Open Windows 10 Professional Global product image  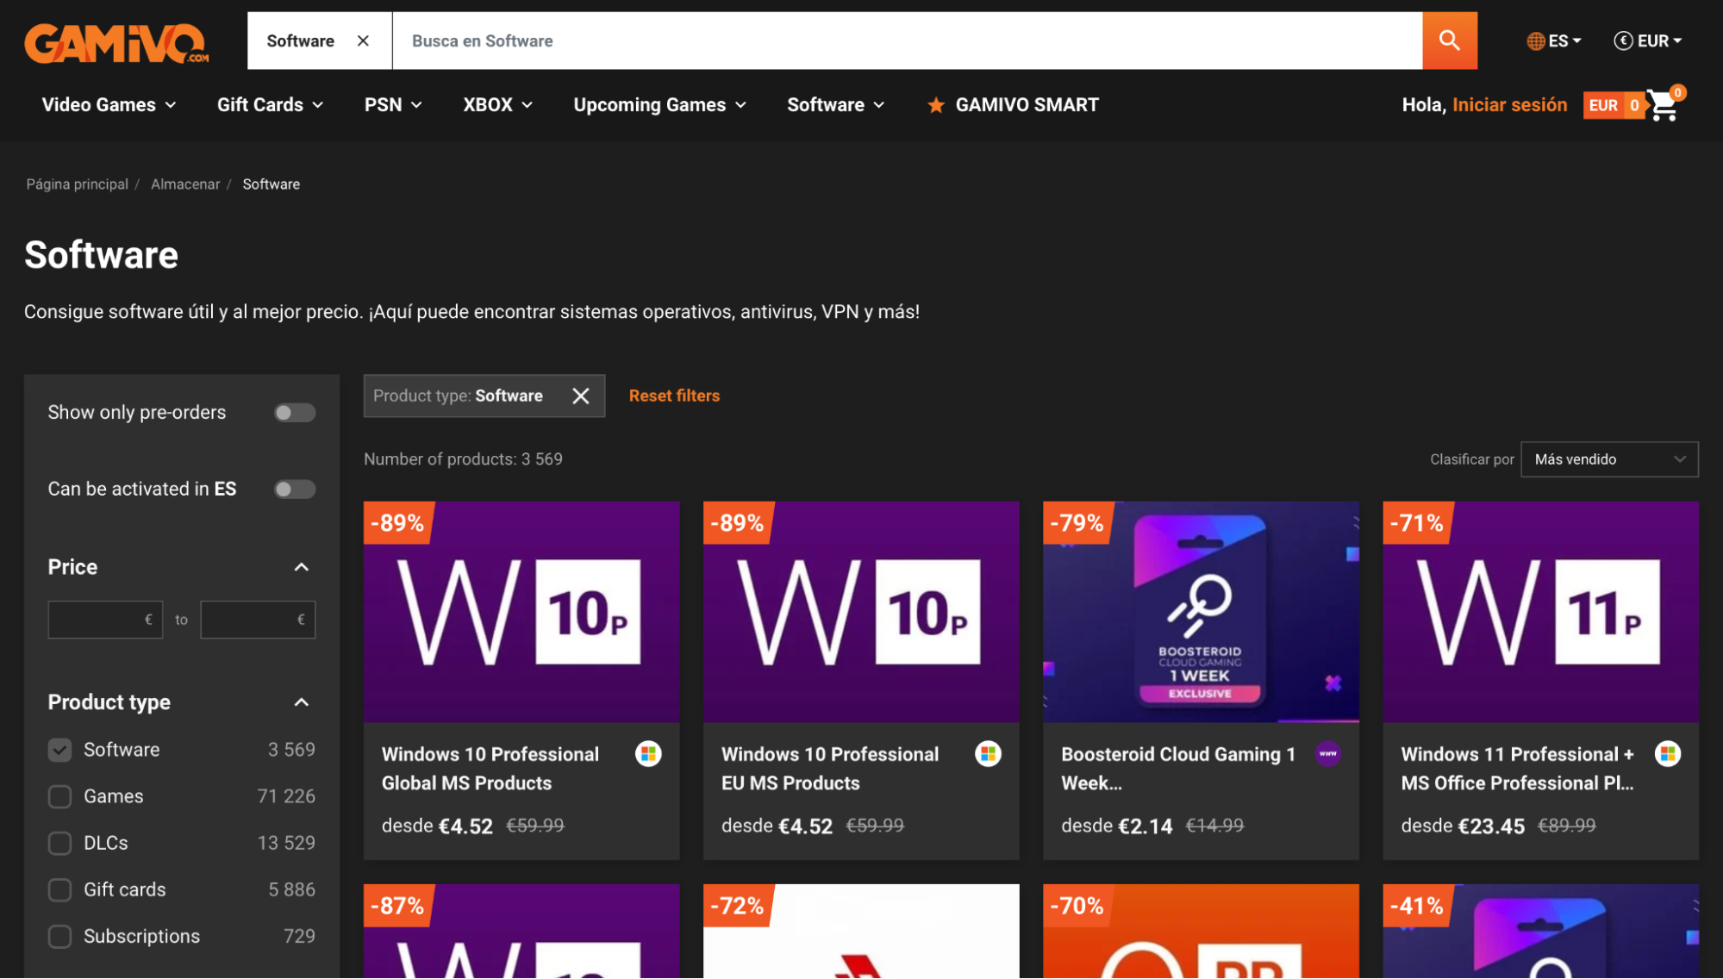[521, 612]
